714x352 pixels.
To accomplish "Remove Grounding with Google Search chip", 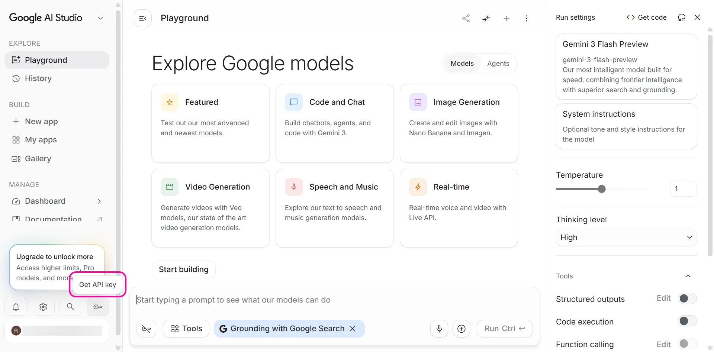I will [353, 329].
